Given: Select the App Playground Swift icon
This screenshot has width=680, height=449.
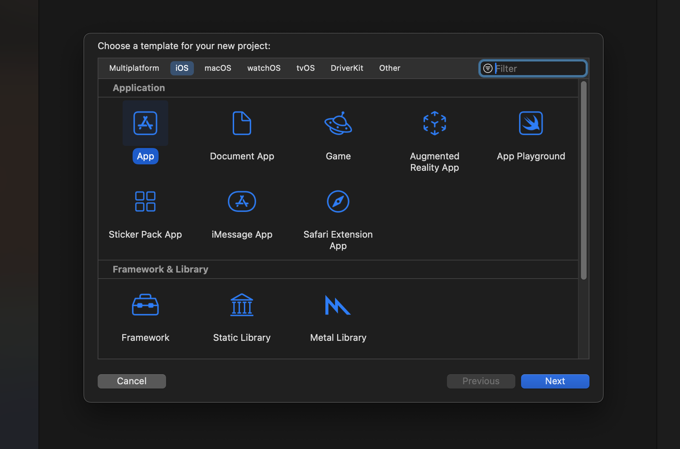Looking at the screenshot, I should [531, 123].
